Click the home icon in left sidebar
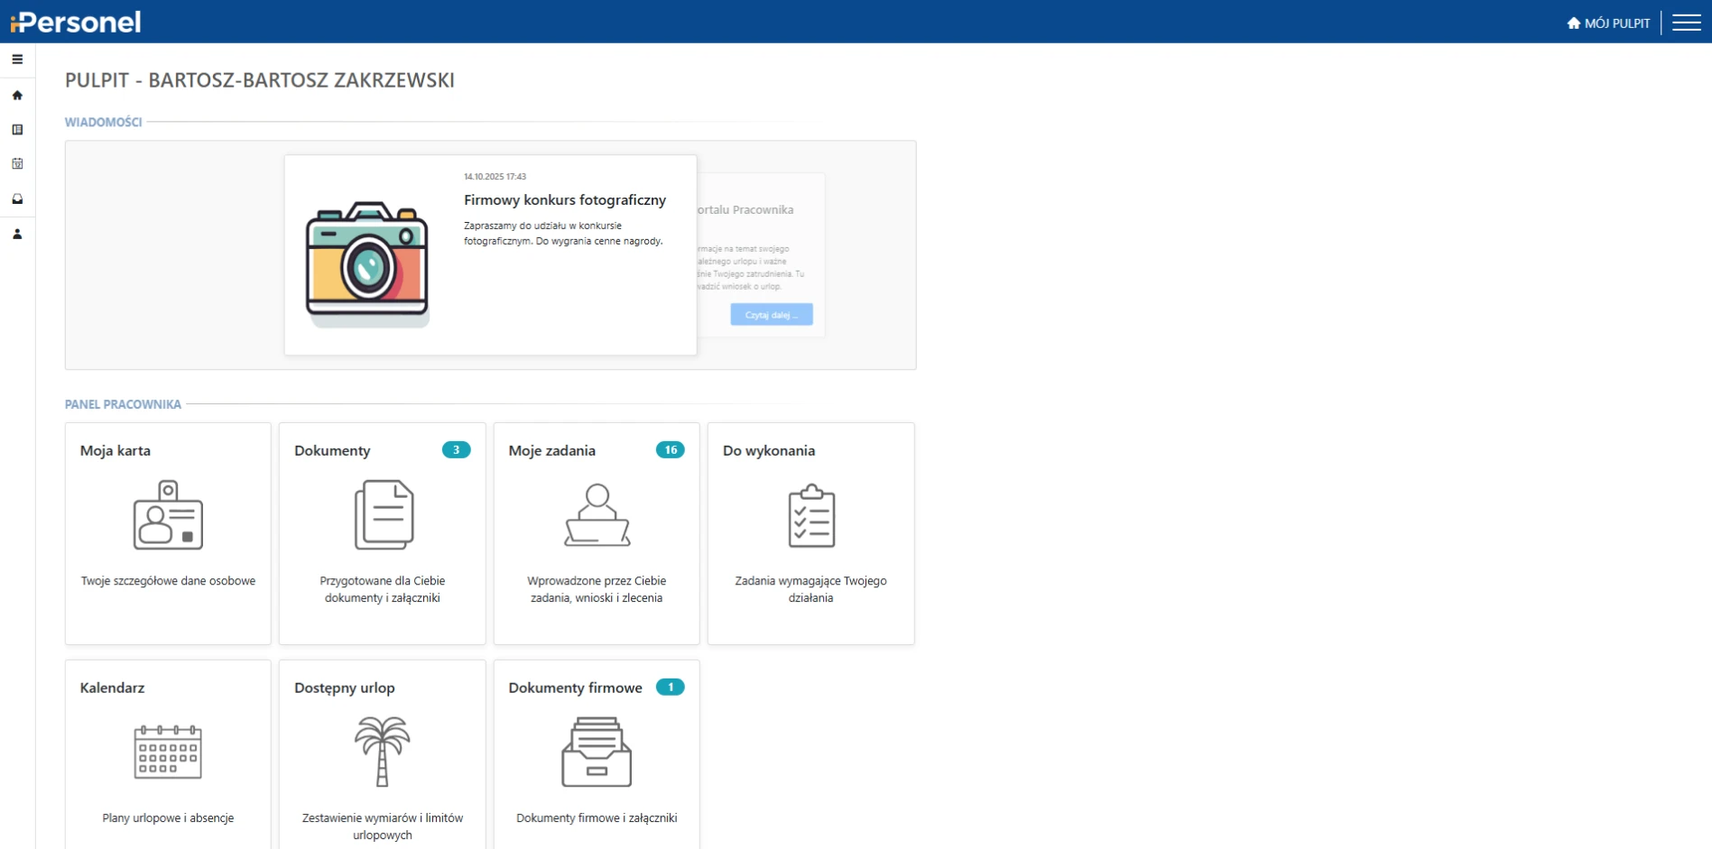1712x849 pixels. point(17,95)
